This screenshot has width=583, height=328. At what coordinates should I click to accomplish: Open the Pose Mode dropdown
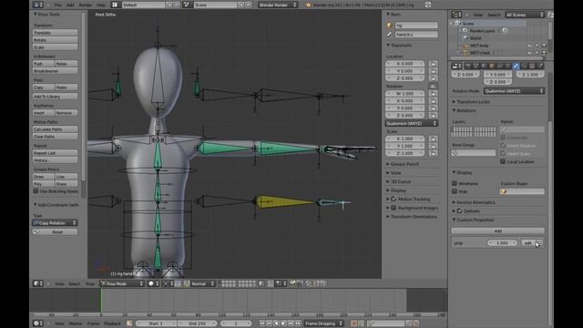[121, 283]
